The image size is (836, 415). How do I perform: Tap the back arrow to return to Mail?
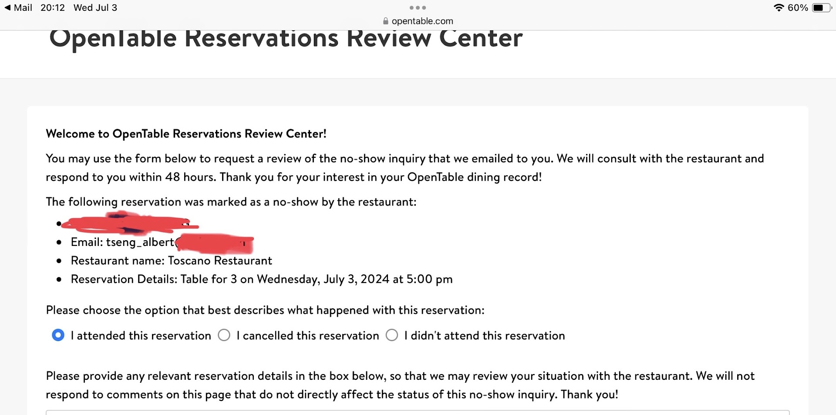(x=7, y=8)
